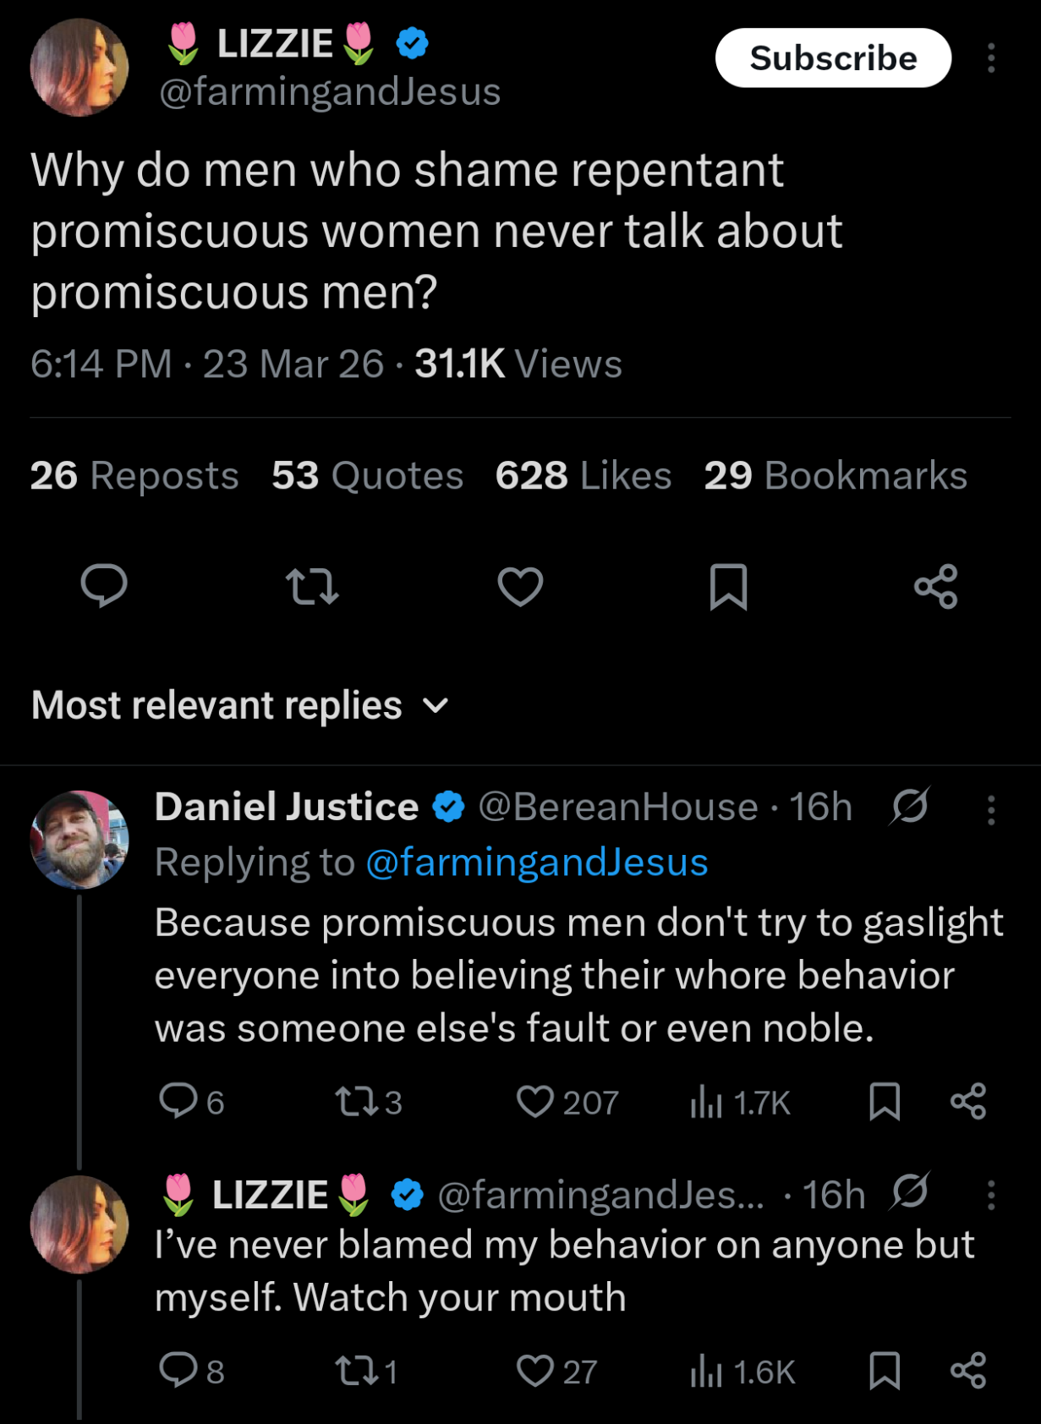
Task: Repost the main LIZZIE tweet
Action: click(312, 586)
